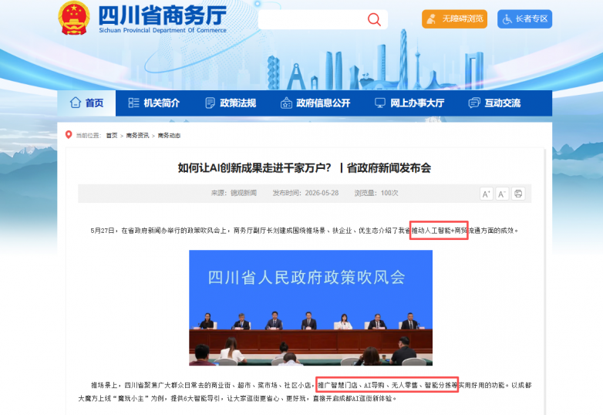603x415 pixels.
Task: Open the 机关简介 menu item
Action: [x=153, y=103]
